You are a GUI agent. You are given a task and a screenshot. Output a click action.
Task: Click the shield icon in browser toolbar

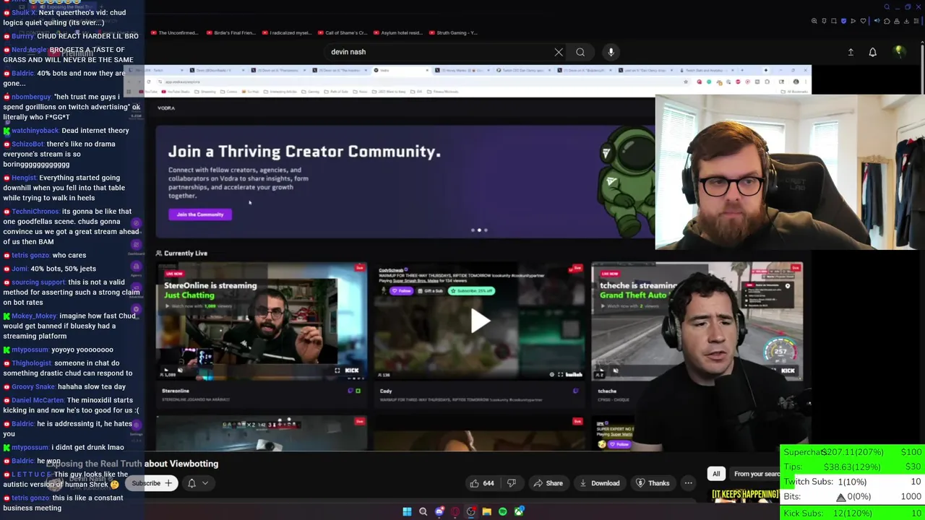843,21
